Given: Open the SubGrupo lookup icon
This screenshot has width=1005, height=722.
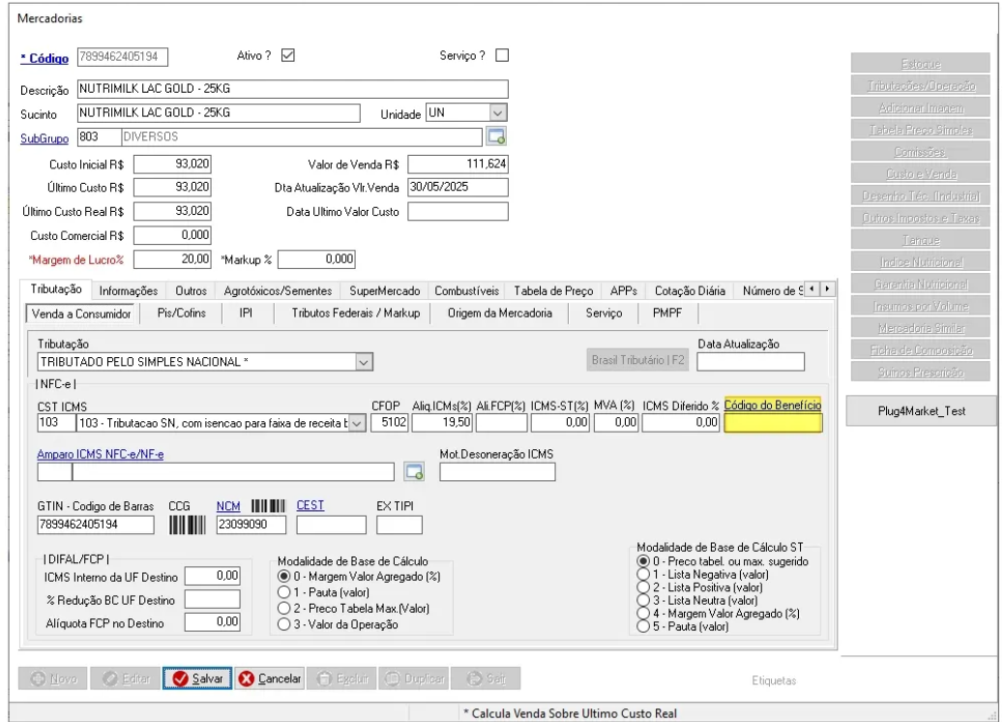Looking at the screenshot, I should pos(496,136).
